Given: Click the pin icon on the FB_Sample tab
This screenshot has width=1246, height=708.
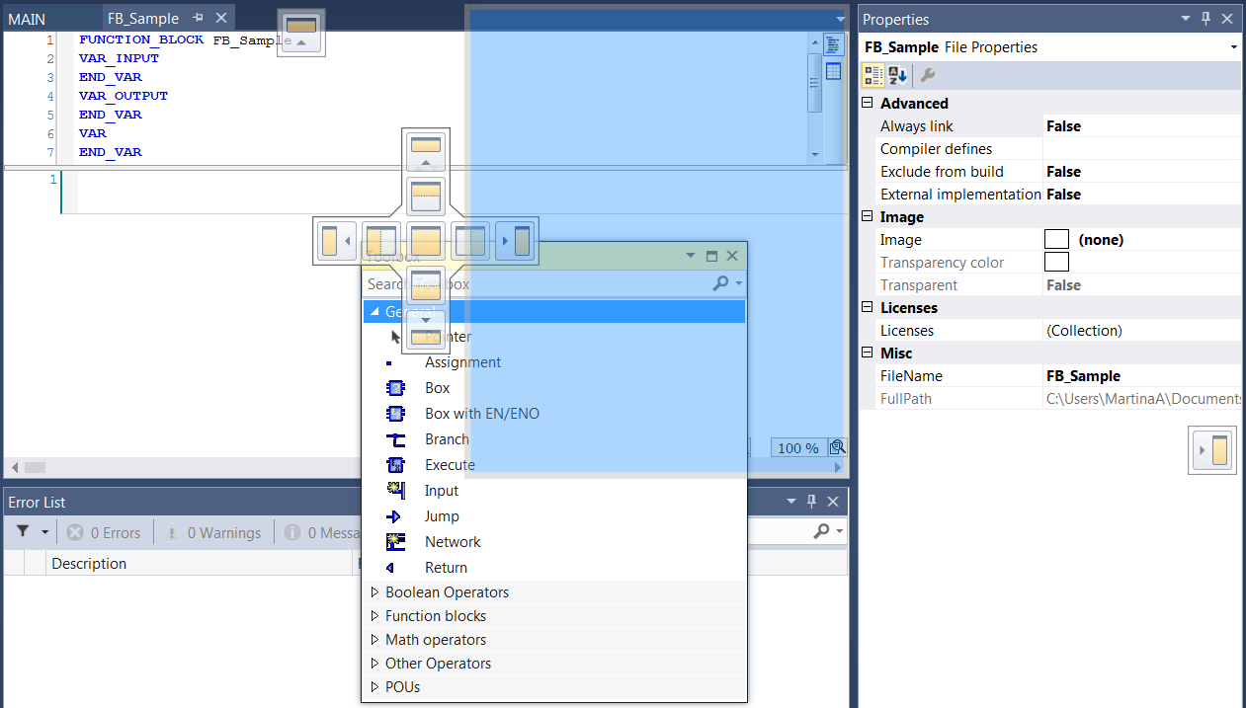Looking at the screenshot, I should pyautogui.click(x=199, y=18).
